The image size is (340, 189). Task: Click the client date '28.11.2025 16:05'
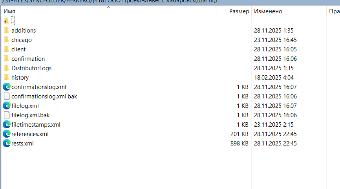(x=275, y=49)
